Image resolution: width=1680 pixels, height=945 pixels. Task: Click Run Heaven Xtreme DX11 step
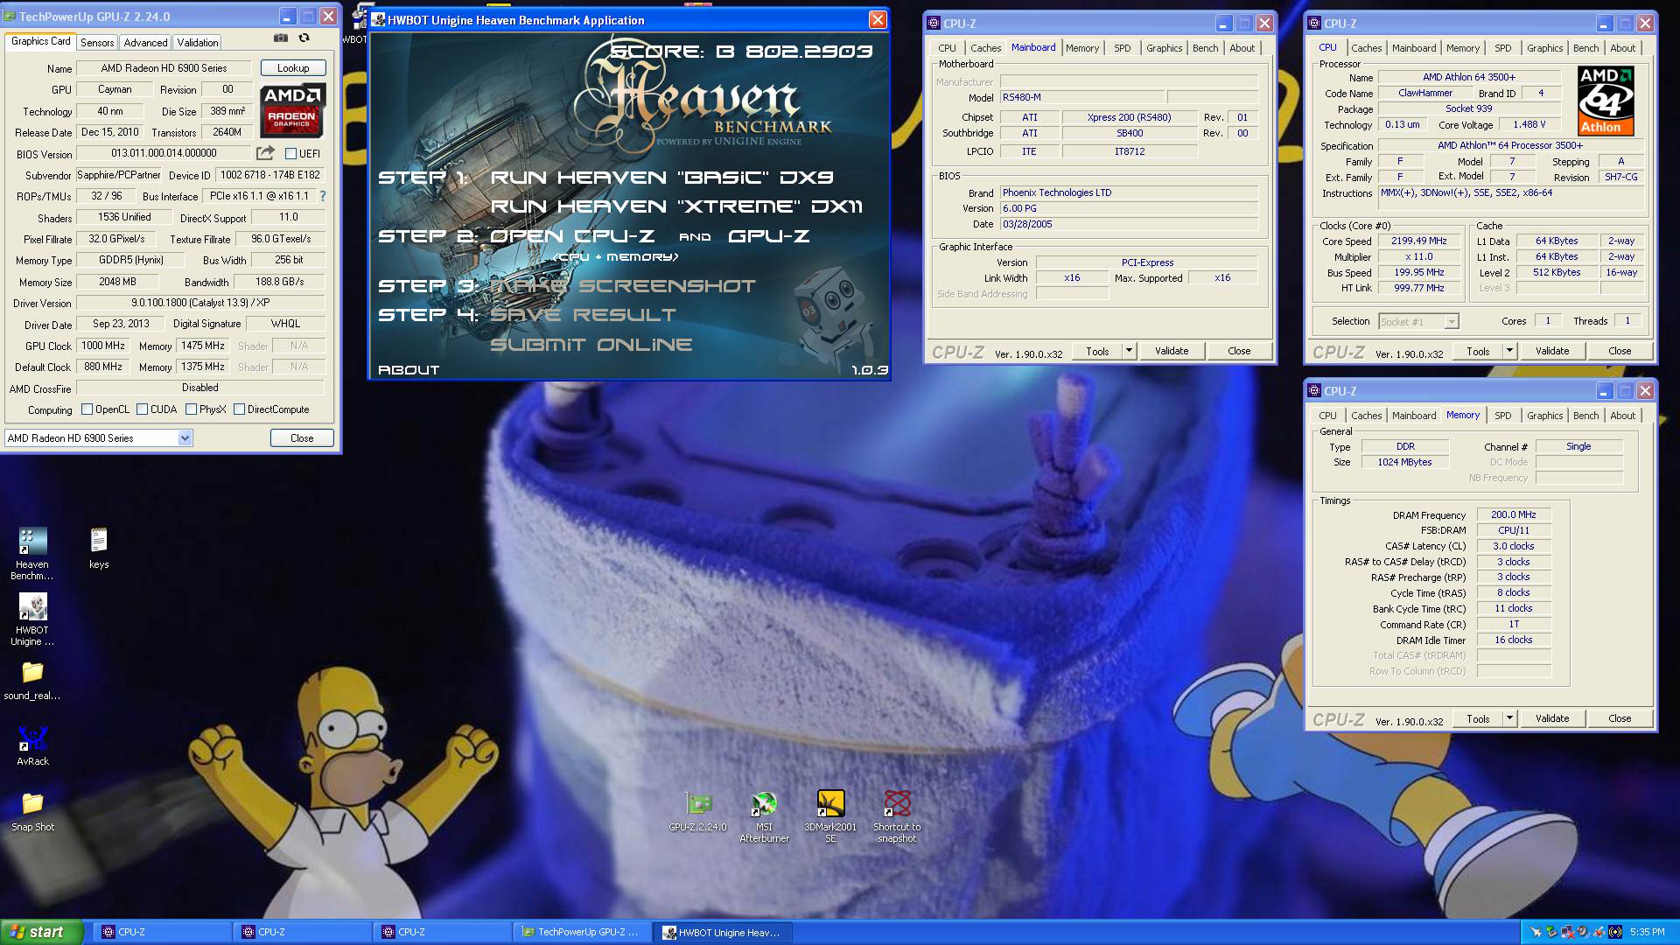coord(676,206)
